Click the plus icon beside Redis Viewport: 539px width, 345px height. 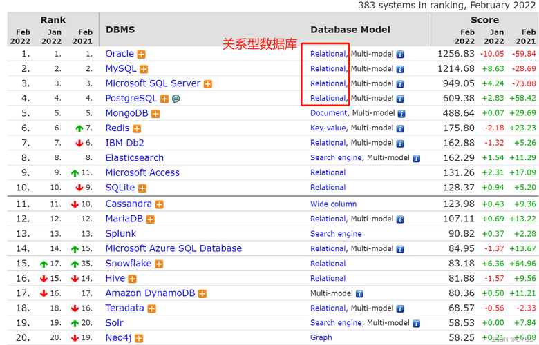pyautogui.click(x=137, y=129)
